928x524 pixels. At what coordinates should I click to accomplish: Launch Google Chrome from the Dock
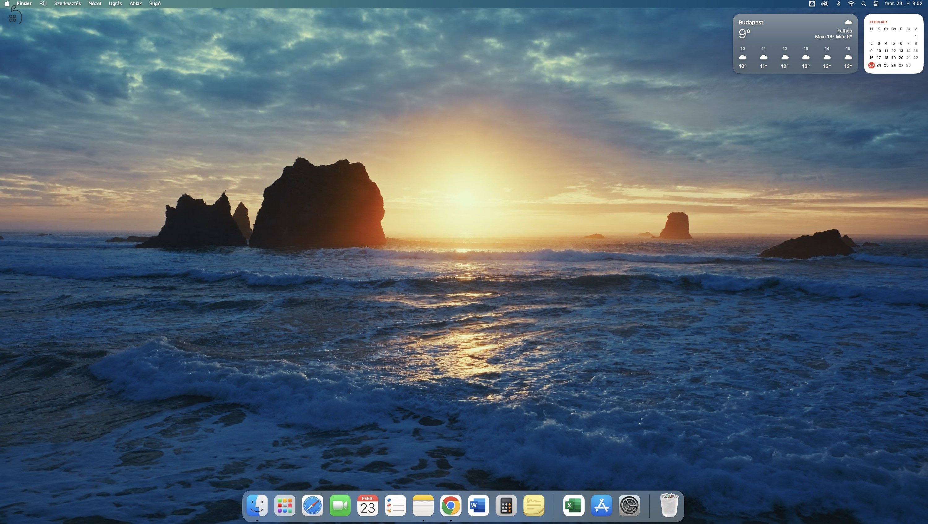(451, 506)
